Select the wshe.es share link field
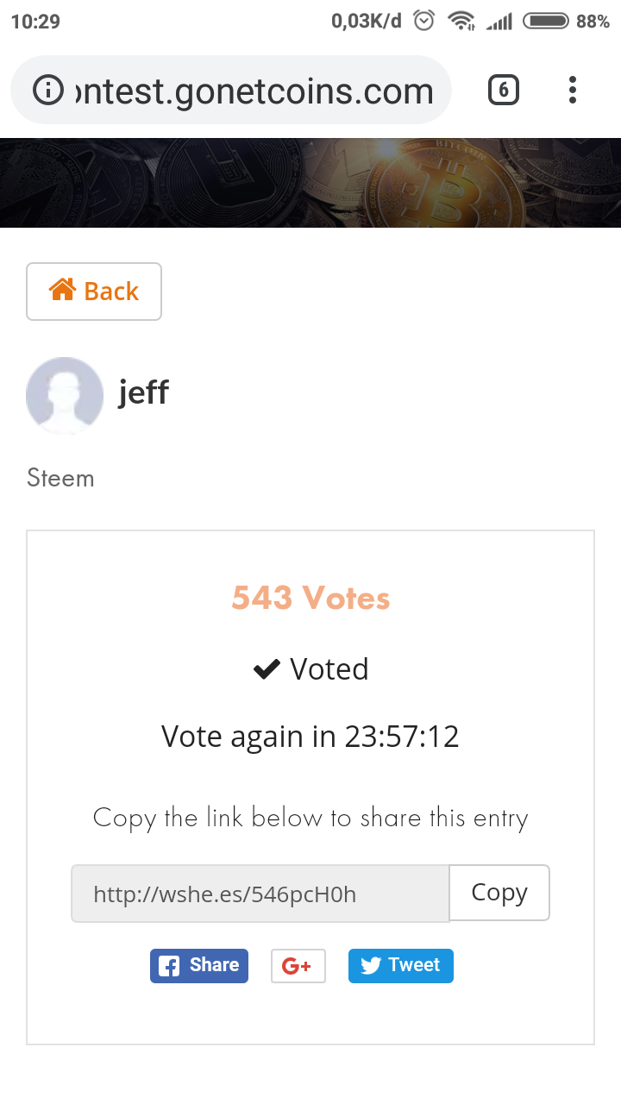 [260, 894]
